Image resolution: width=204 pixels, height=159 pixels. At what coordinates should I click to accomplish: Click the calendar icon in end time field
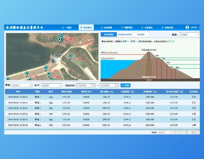116,85
